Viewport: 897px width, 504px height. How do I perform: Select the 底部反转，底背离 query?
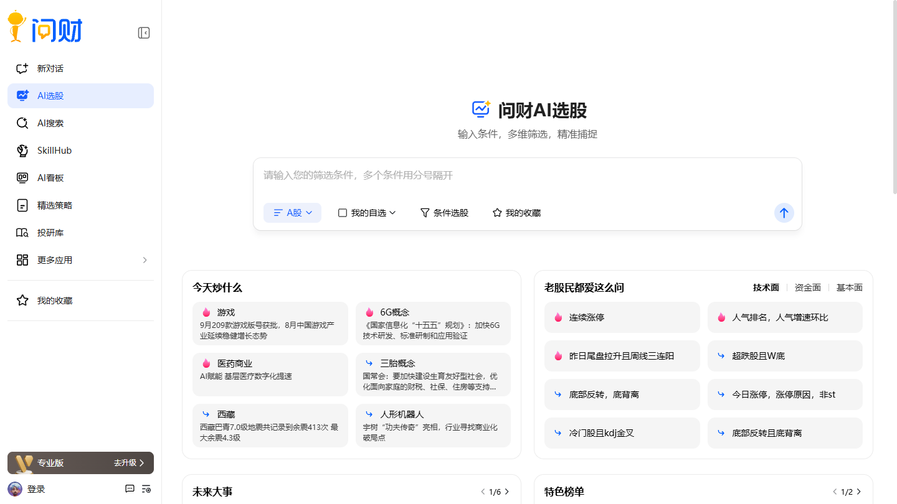coord(622,394)
